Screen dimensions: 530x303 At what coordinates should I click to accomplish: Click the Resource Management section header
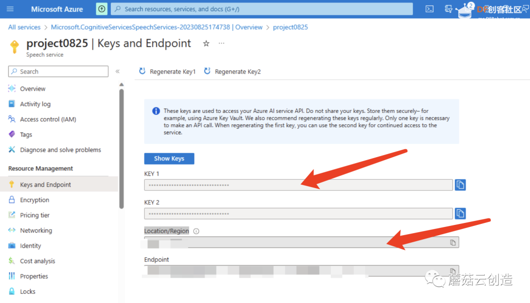click(41, 168)
